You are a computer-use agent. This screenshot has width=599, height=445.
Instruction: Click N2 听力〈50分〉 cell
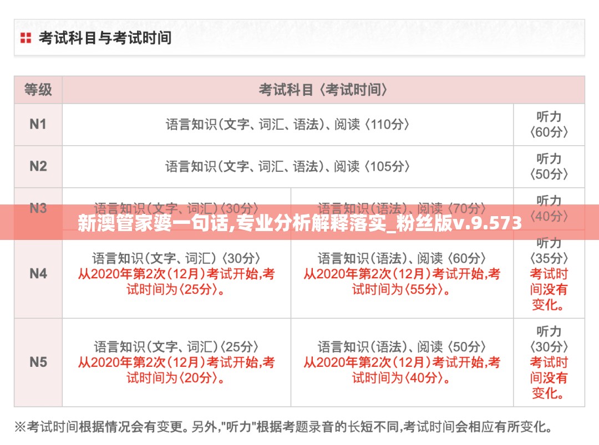[549, 166]
